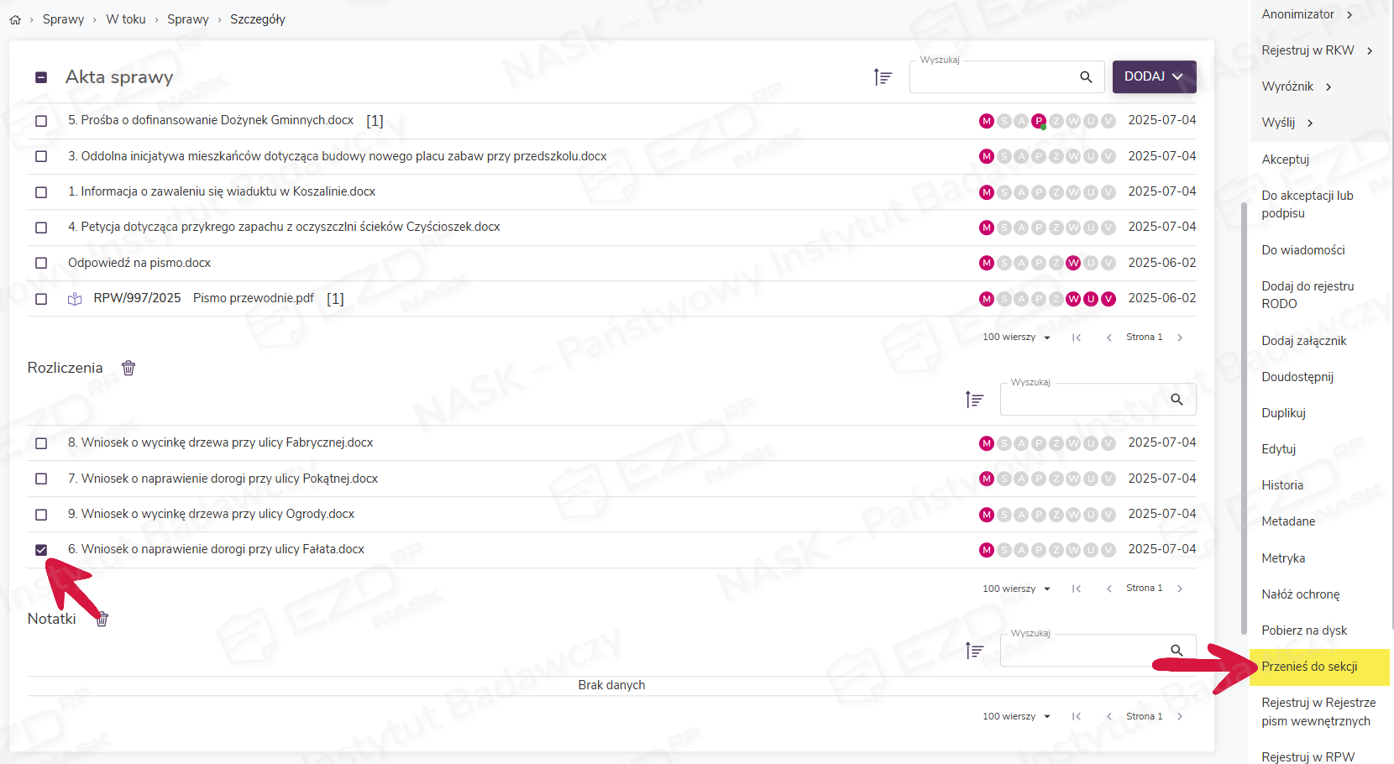1394x764 pixels.
Task: Open the W toku breadcrumb link
Action: [126, 19]
